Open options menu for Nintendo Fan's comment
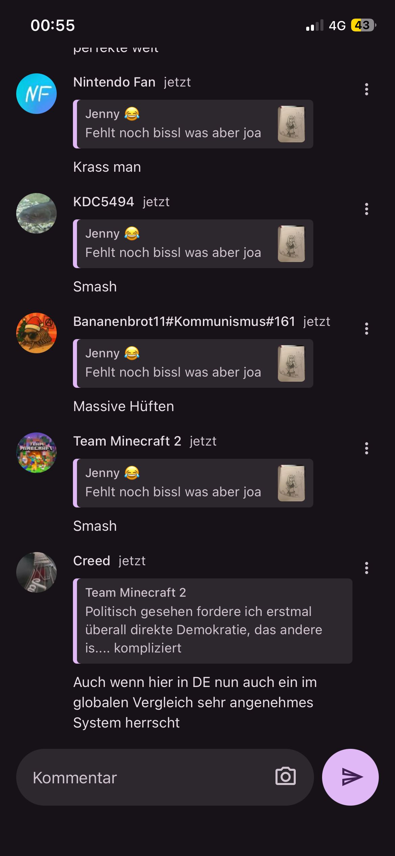 click(367, 90)
